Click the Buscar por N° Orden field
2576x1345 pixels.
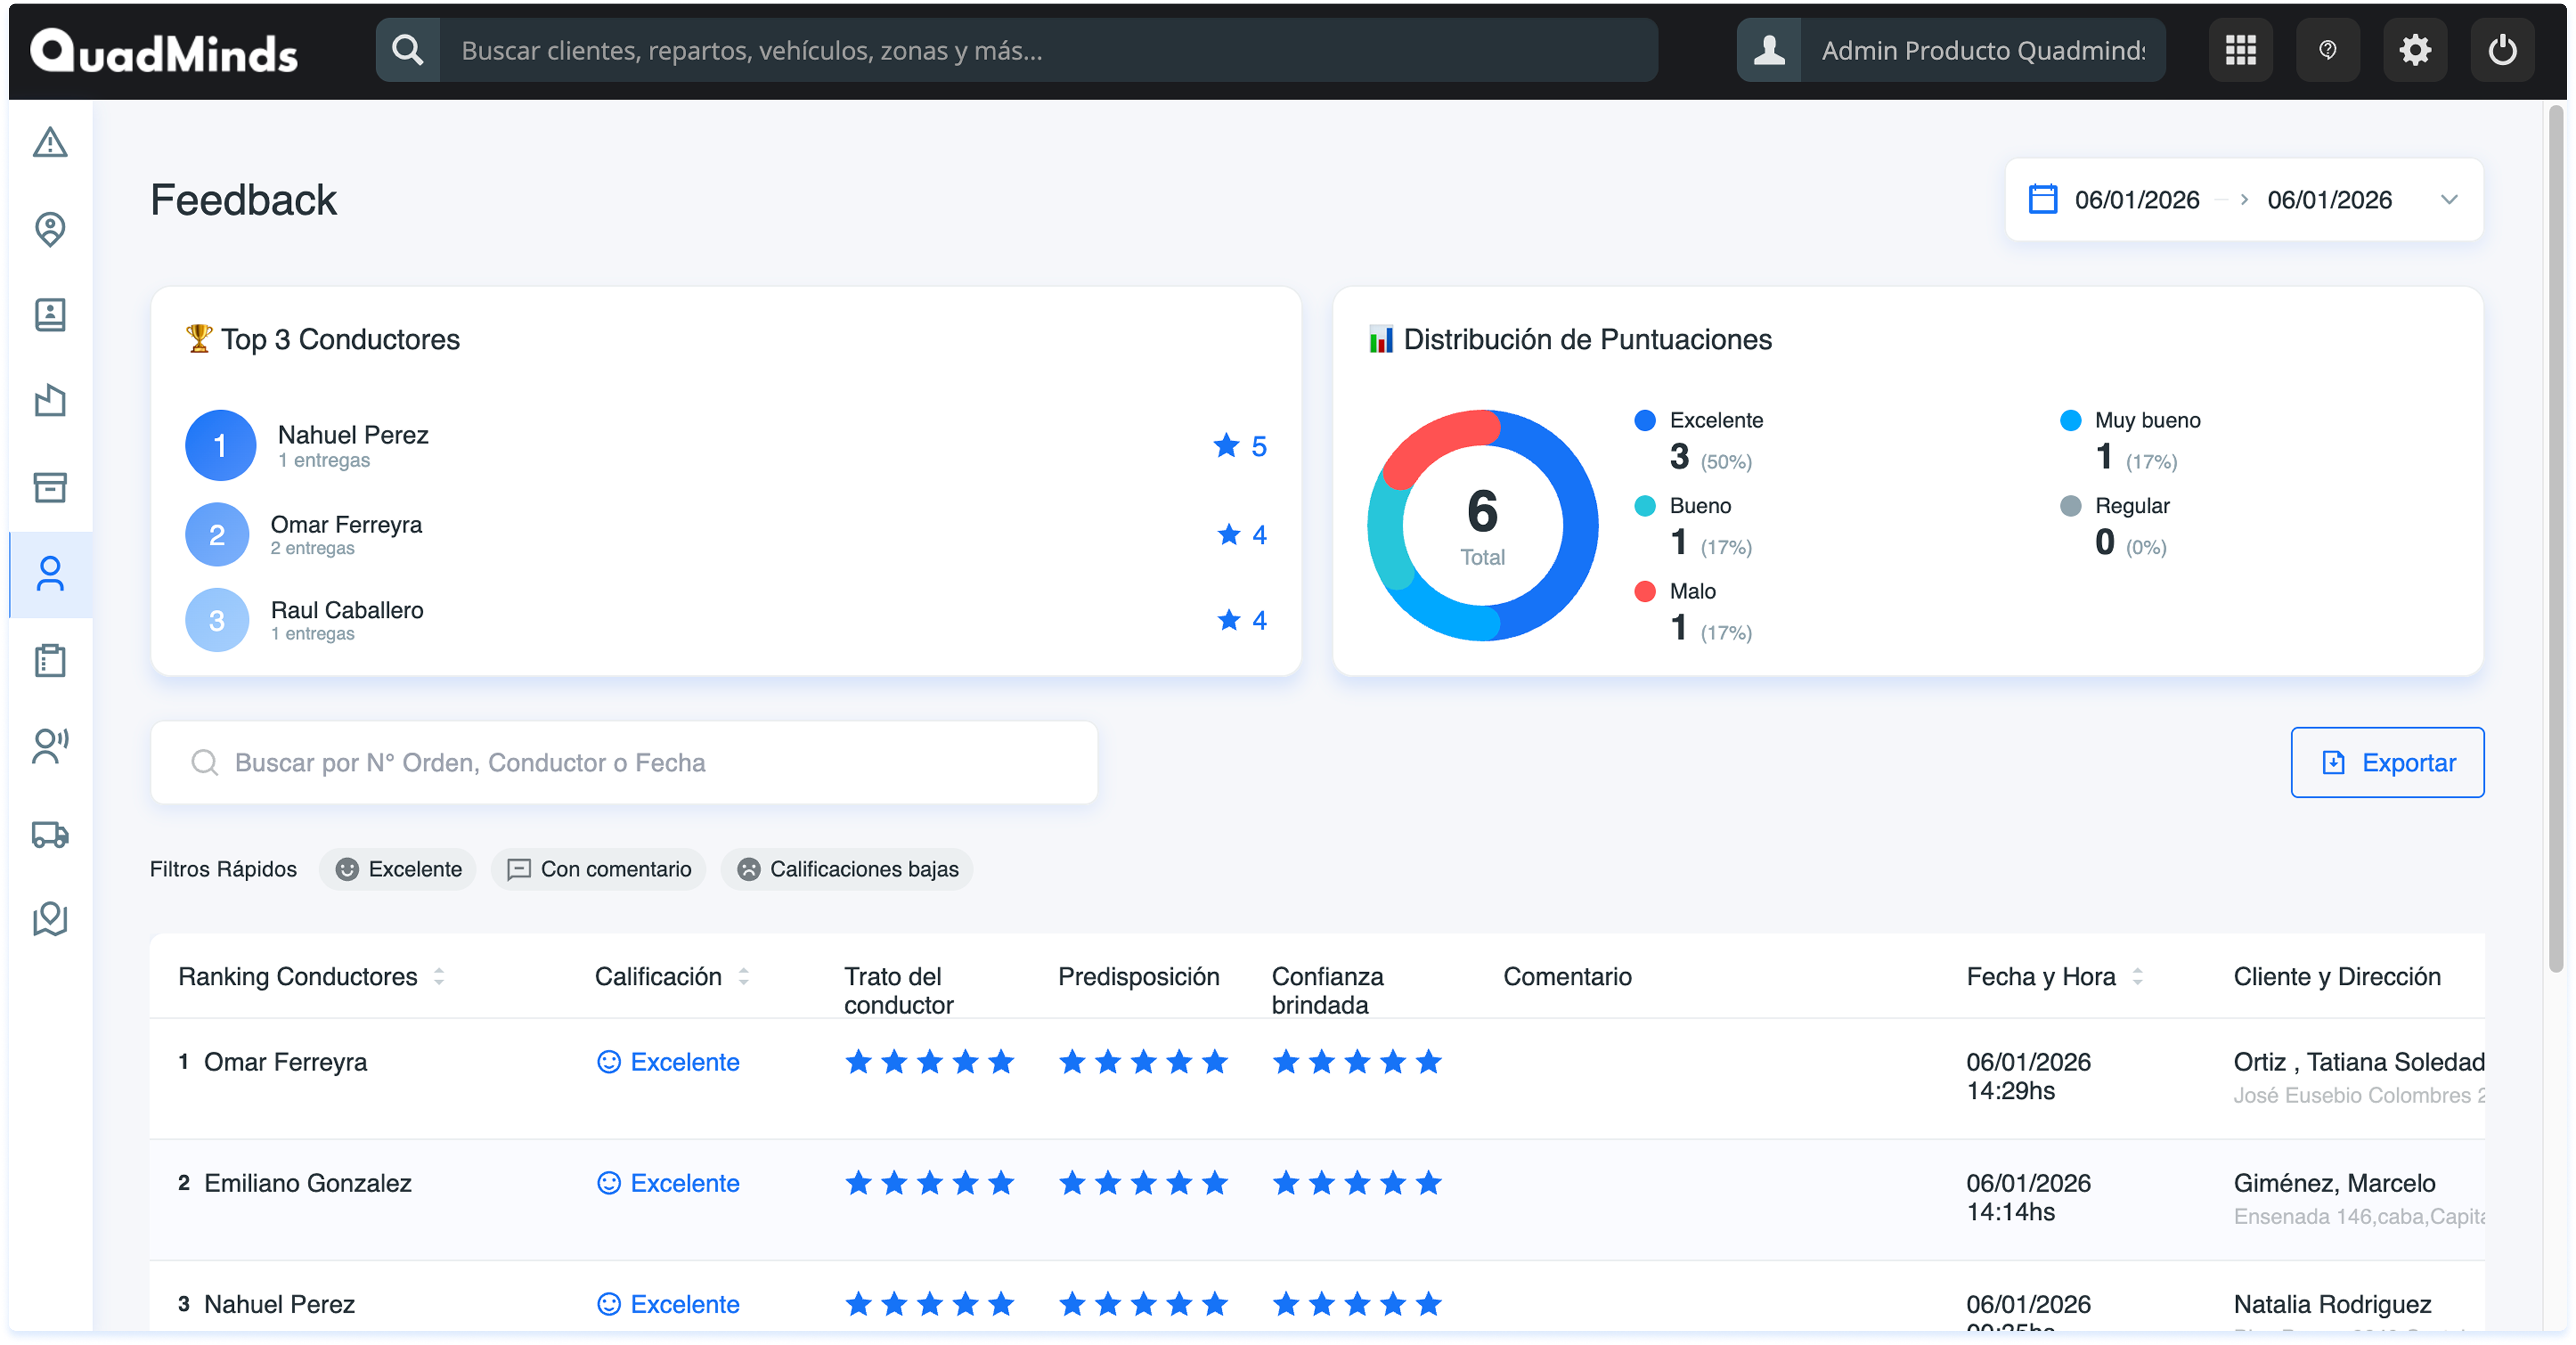(624, 763)
